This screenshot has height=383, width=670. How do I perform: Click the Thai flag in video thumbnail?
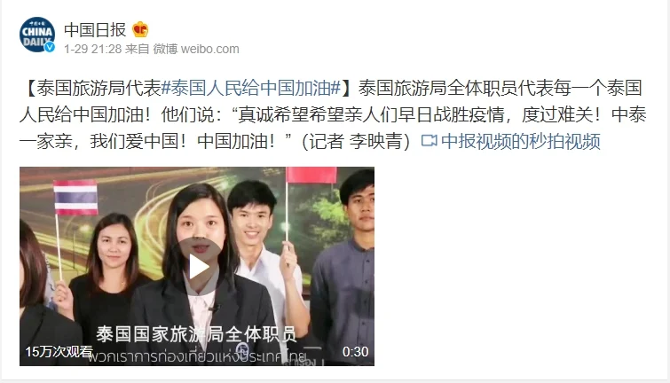75,198
